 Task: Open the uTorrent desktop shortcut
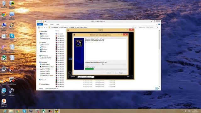click(x=4, y=59)
